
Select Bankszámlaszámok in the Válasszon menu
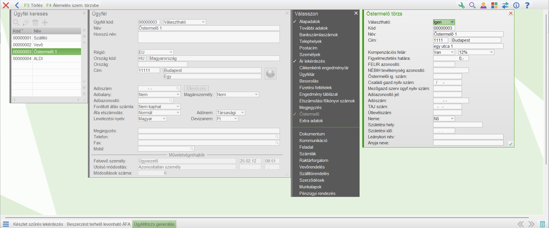point(318,35)
